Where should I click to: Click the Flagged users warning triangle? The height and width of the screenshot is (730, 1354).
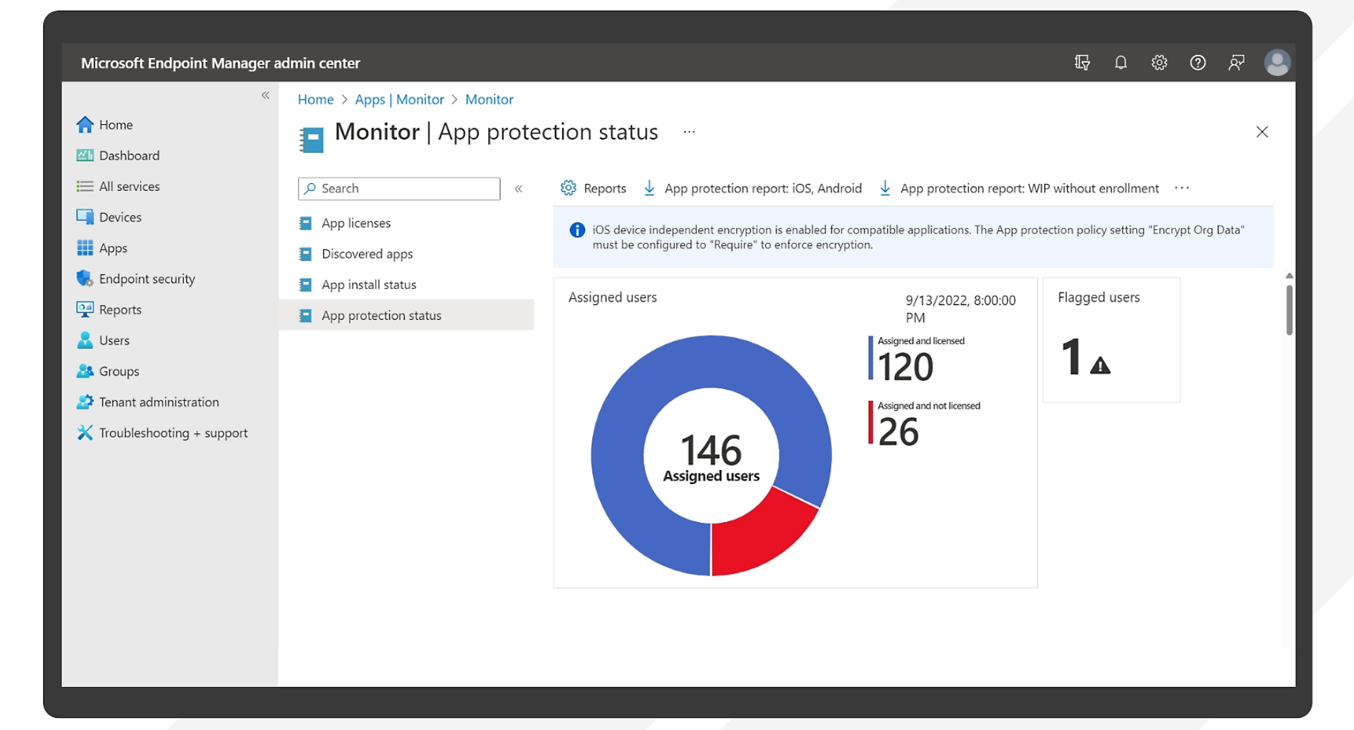[x=1100, y=366]
